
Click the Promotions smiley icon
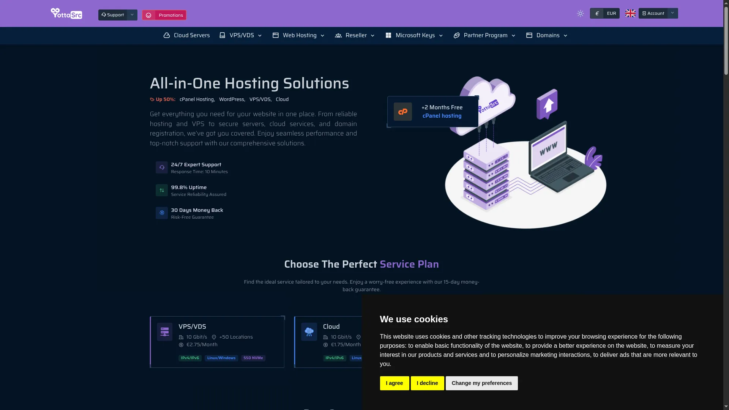tap(149, 15)
